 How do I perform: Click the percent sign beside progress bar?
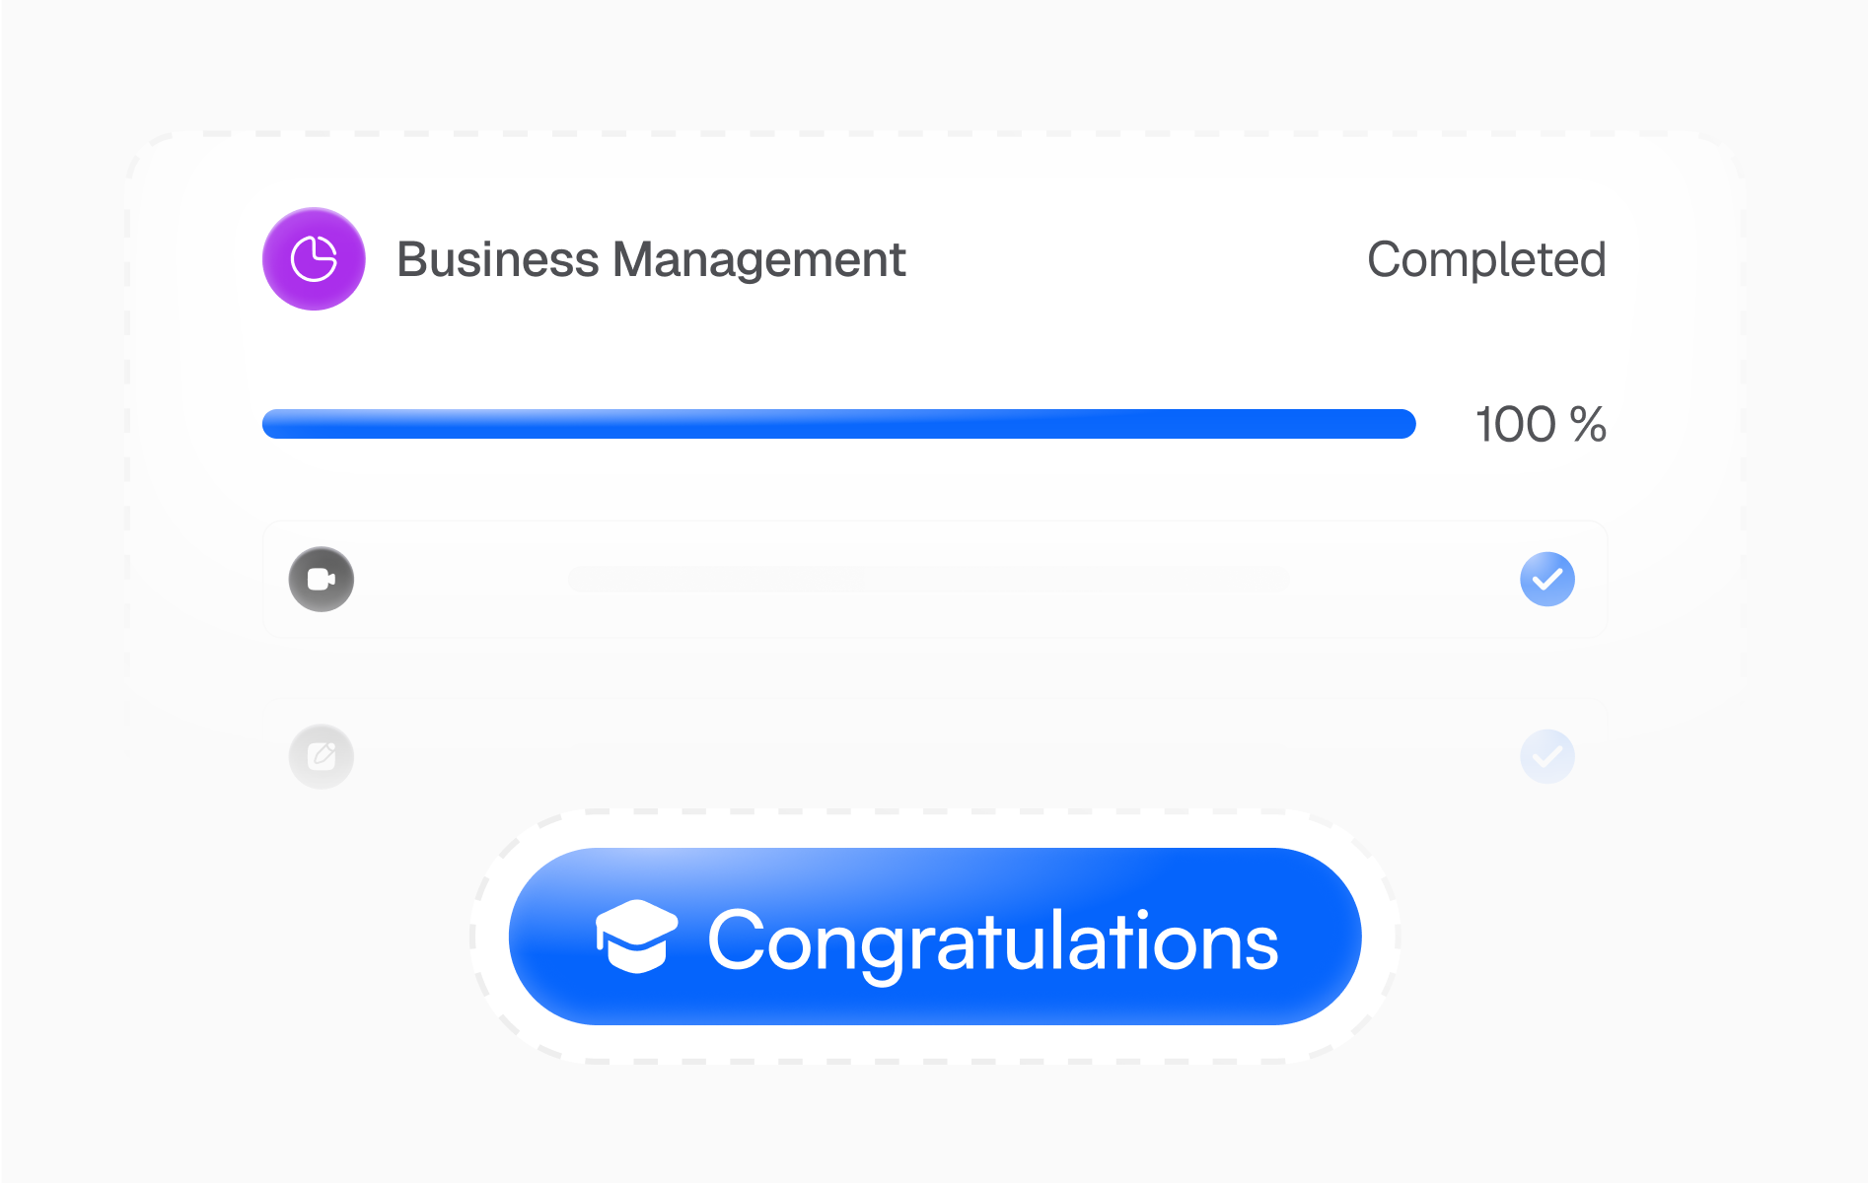[1588, 425]
